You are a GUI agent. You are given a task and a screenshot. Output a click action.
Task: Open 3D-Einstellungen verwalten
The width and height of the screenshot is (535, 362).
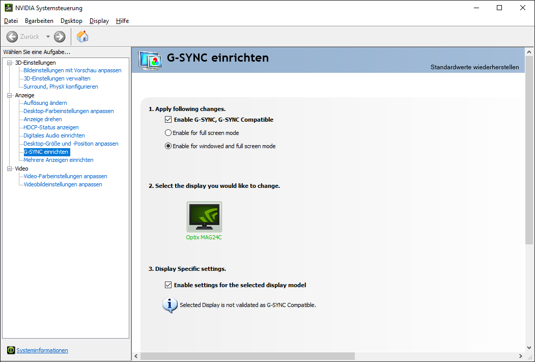tap(57, 78)
